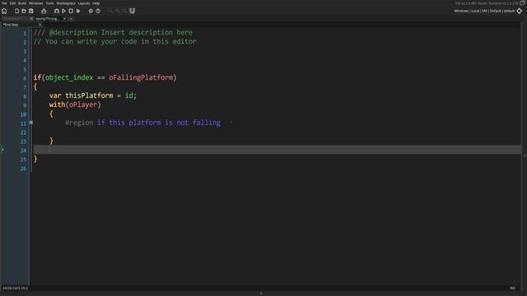Click the closing brace on line 23
The image size is (527, 296).
click(51, 141)
